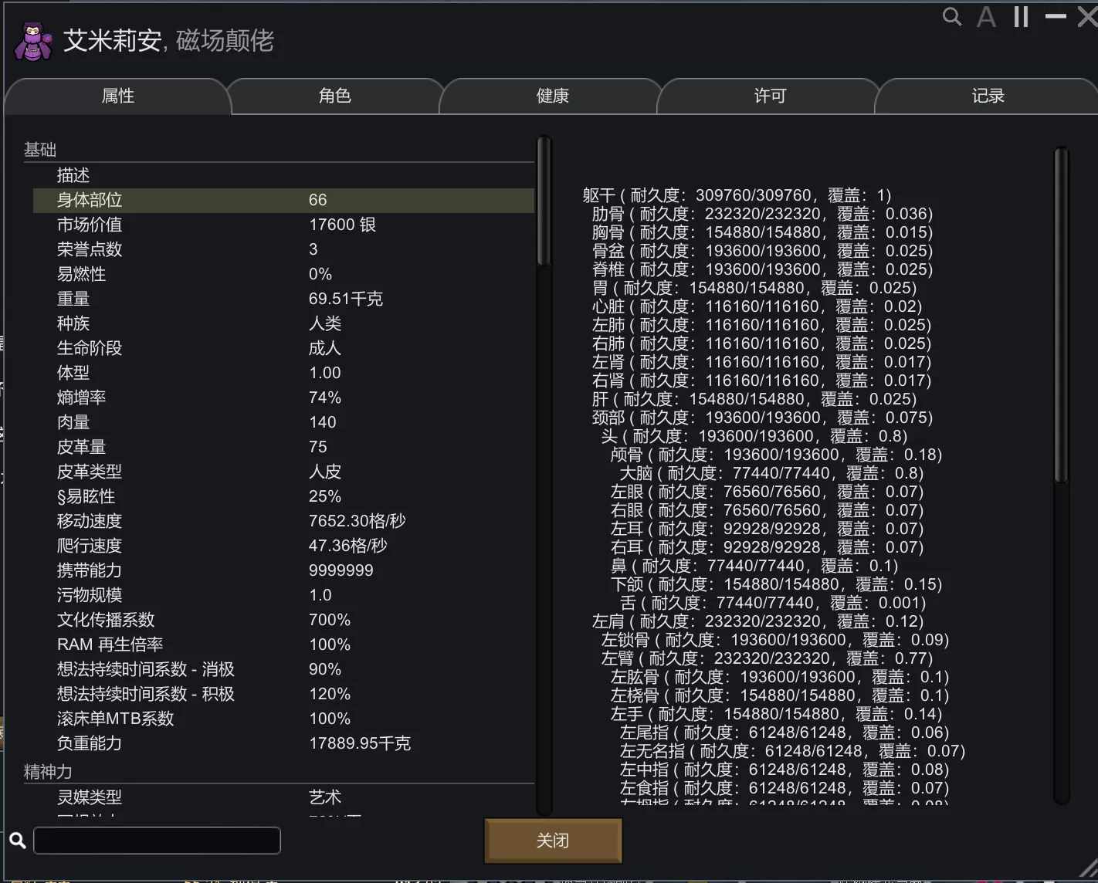Click the magnifier icon in top bar
The image size is (1098, 883).
click(952, 17)
